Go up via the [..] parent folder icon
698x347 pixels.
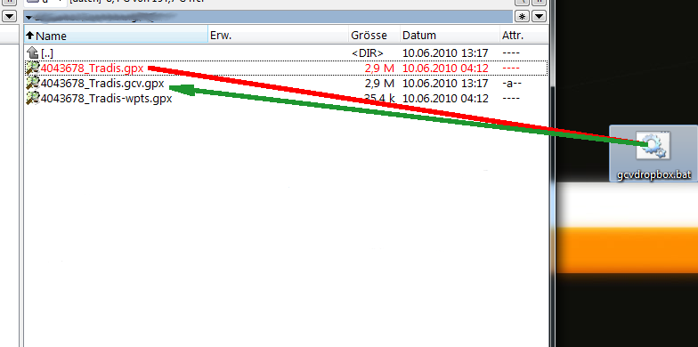tap(32, 53)
